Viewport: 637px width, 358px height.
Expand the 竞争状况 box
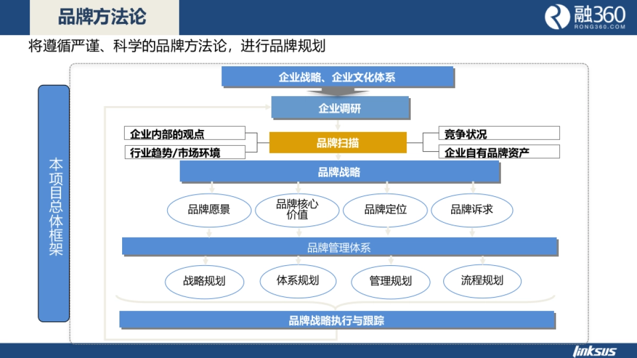[x=499, y=133]
